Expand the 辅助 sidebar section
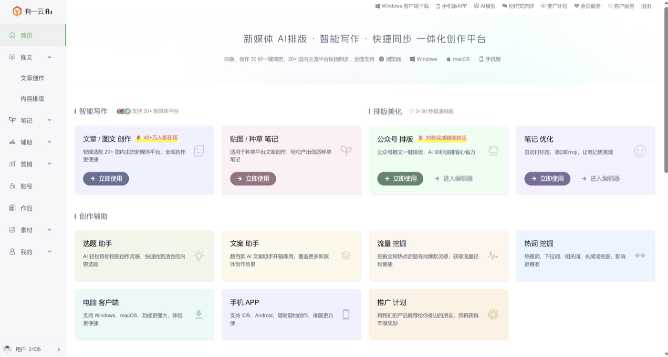Viewport: 668px width, 357px height. pos(50,142)
